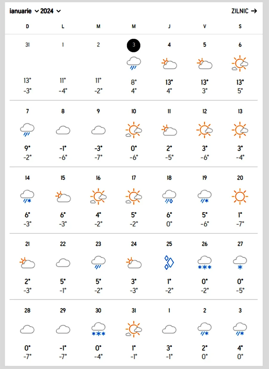Select date 22 in the calendar
The height and width of the screenshot is (369, 269).
coord(63,244)
